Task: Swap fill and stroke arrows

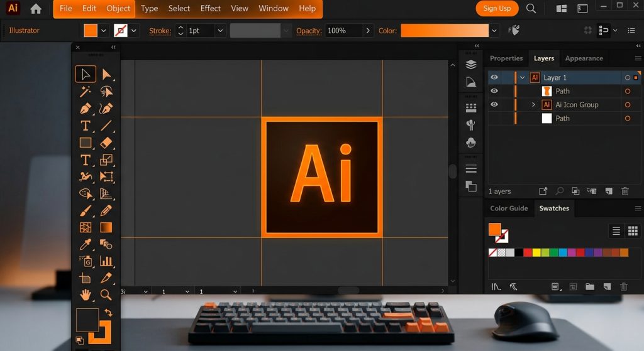Action: coord(108,313)
